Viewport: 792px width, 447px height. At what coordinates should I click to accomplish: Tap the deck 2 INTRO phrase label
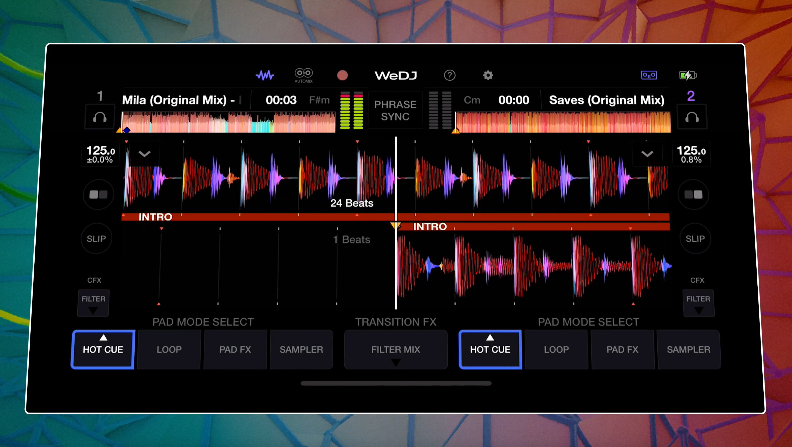coord(430,227)
